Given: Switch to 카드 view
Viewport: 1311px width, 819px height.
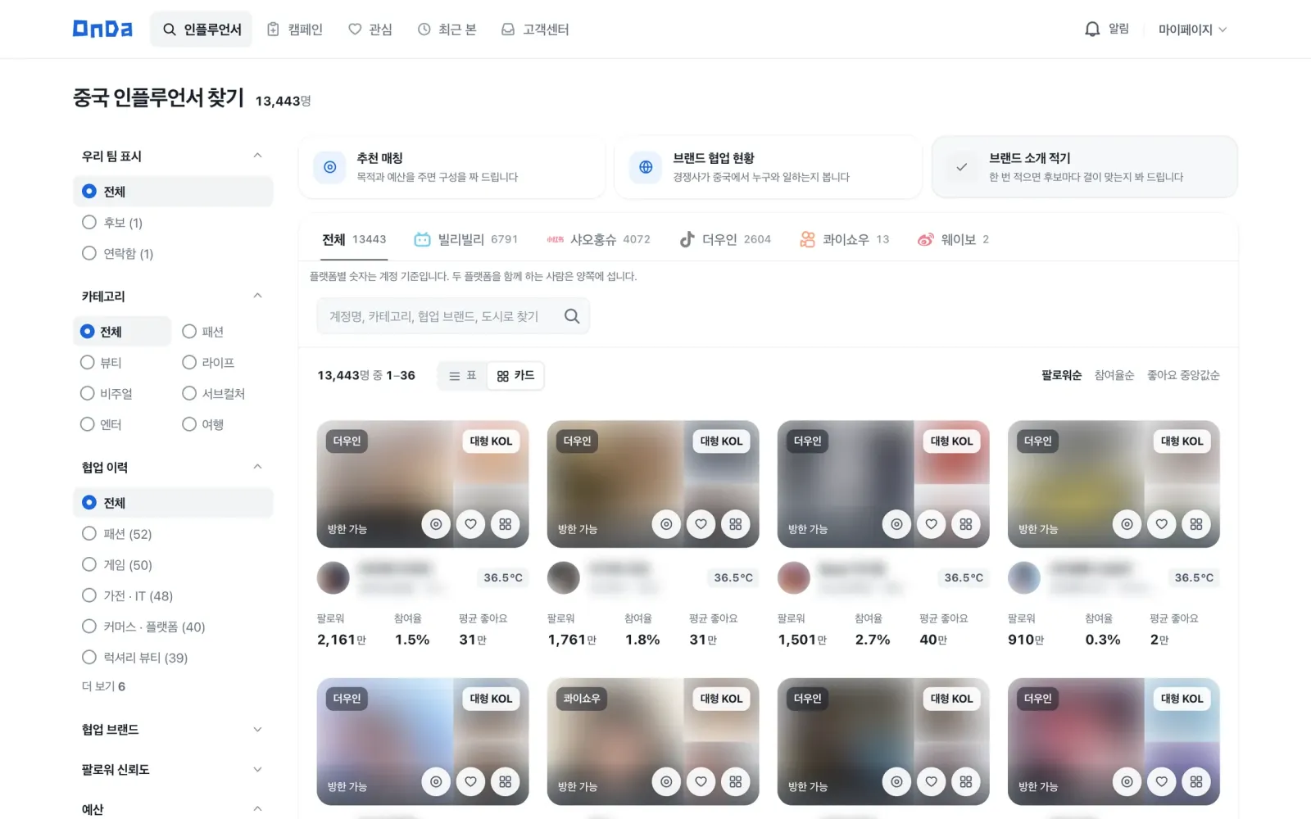Looking at the screenshot, I should [515, 376].
